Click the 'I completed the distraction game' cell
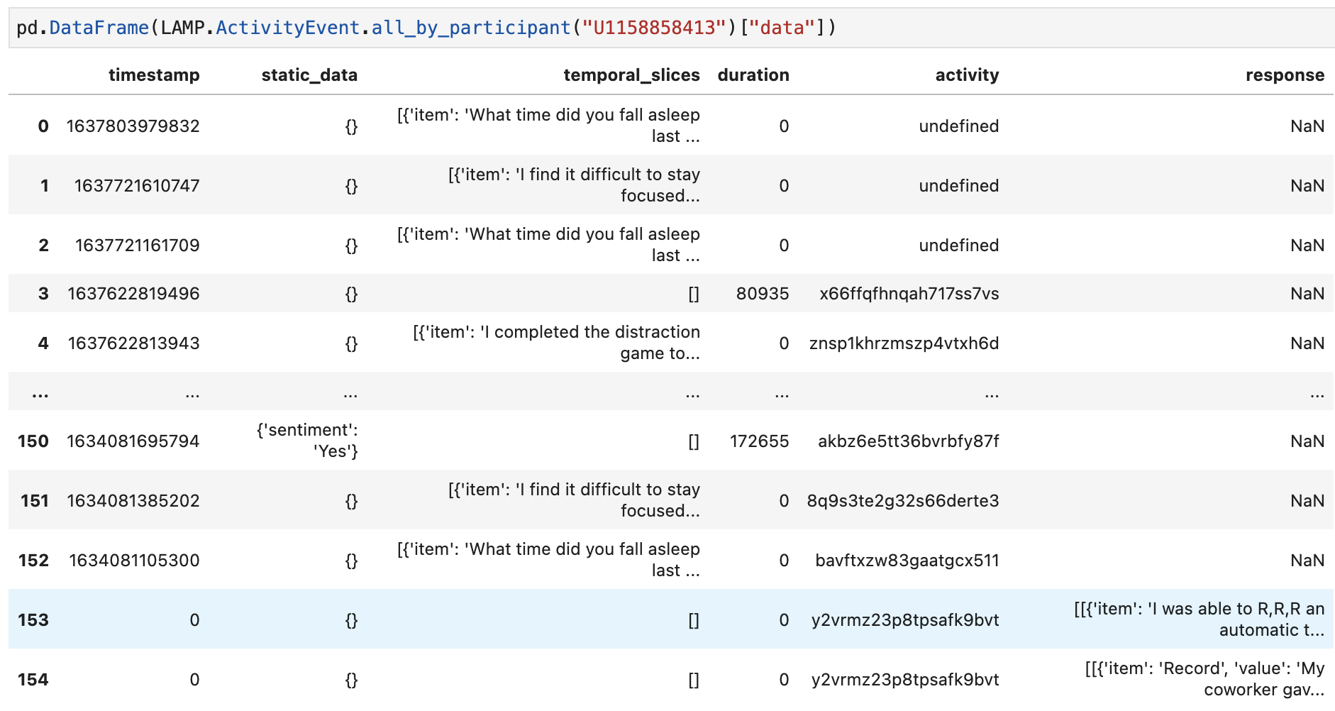The width and height of the screenshot is (1335, 711). (556, 343)
